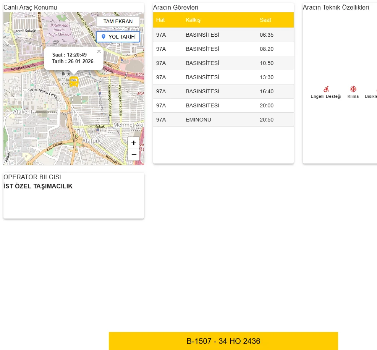Click the wheelchair Engelli Desteği icon
Screen dimensions: 377x350
(x=326, y=89)
